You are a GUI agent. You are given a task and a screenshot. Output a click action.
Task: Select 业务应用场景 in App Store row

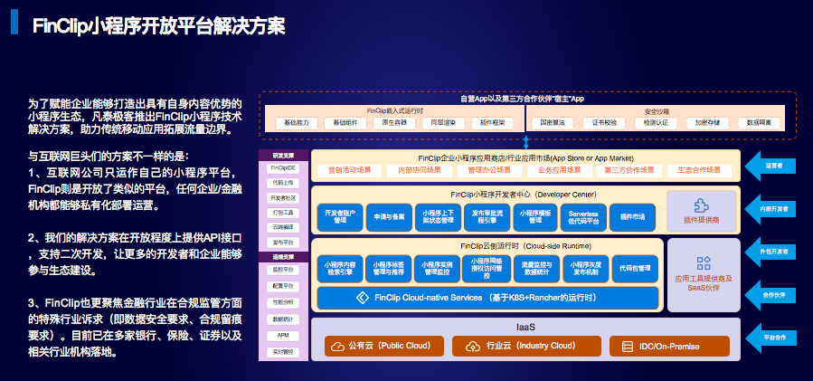click(x=559, y=170)
